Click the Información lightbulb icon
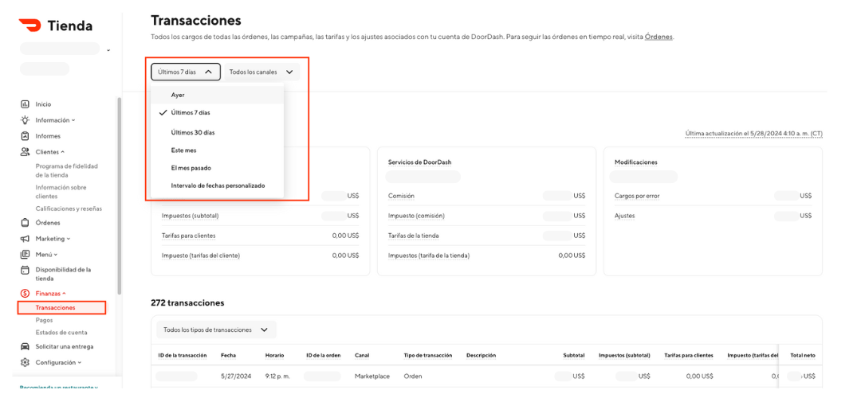This screenshot has width=861, height=398. click(x=25, y=120)
